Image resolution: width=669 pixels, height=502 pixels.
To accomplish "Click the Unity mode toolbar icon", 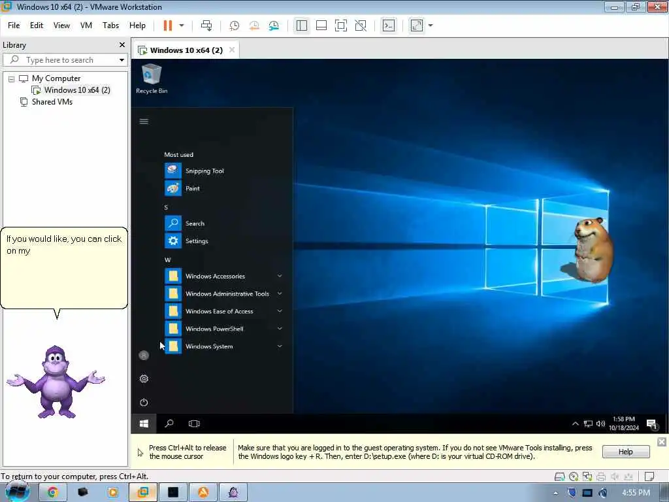I will (361, 25).
